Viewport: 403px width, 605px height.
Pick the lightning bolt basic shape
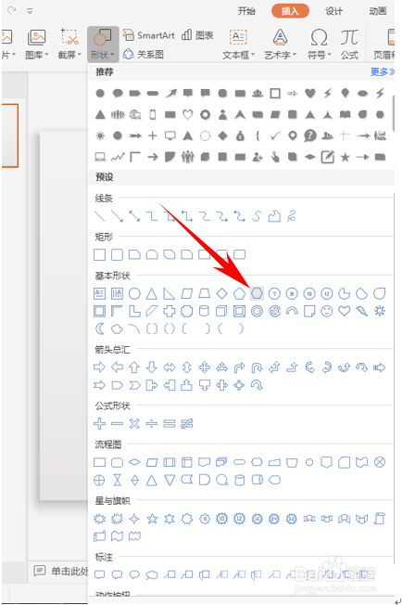(362, 311)
